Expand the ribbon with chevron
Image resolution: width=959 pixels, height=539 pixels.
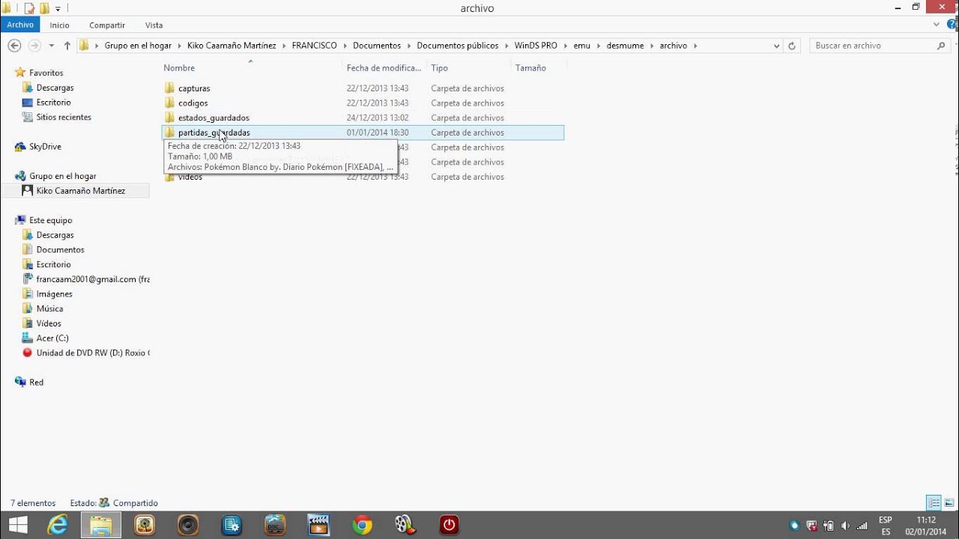click(937, 25)
